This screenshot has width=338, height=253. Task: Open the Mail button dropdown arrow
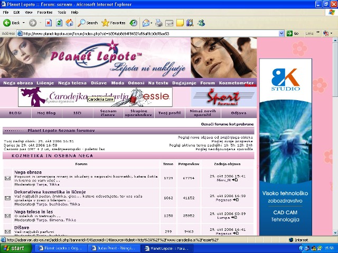tap(152, 23)
